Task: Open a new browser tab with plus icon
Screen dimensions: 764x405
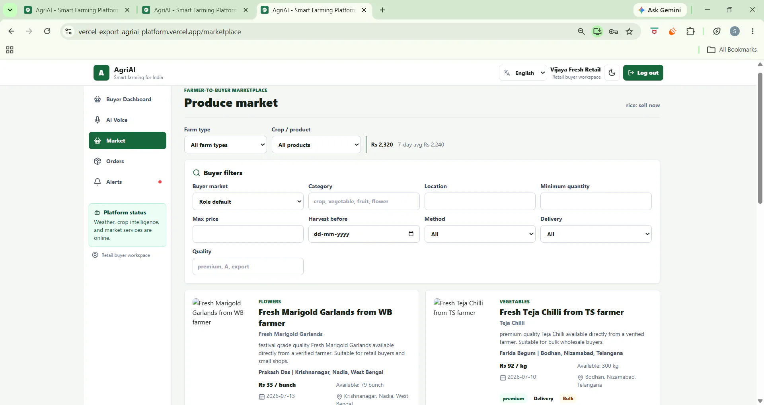Action: click(382, 10)
